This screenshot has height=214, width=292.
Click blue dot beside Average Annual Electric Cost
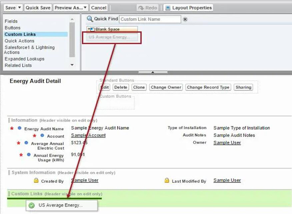26,143
